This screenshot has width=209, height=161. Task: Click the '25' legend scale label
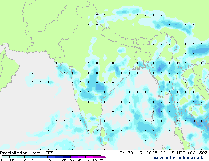tap(64, 160)
